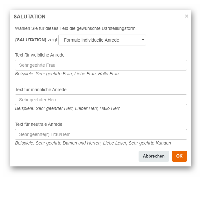The height and width of the screenshot is (202, 201).
Task: Click the SALUTATION dialog title
Action: pos(30,17)
